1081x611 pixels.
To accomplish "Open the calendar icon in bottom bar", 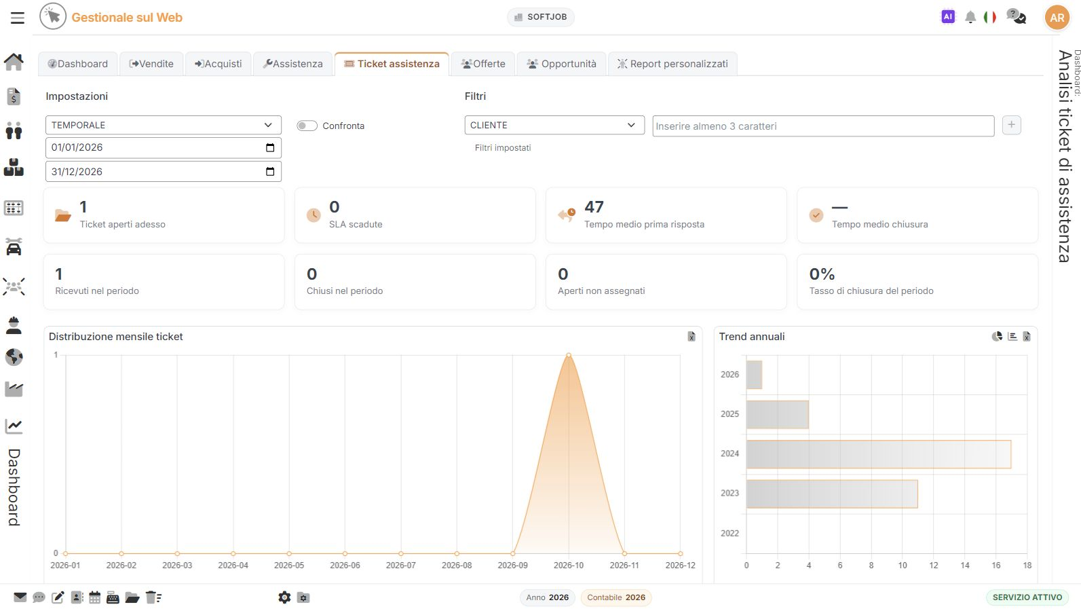I will click(95, 597).
